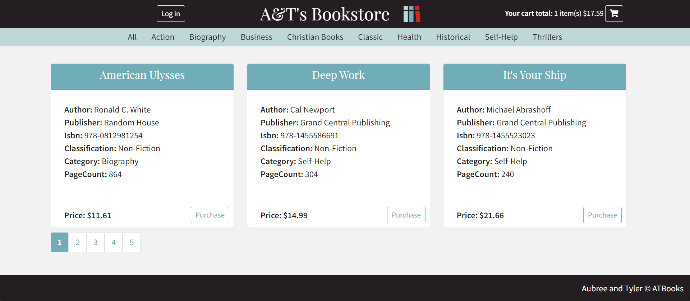The width and height of the screenshot is (690, 301).
Task: Filter by the Classic category
Action: (370, 37)
